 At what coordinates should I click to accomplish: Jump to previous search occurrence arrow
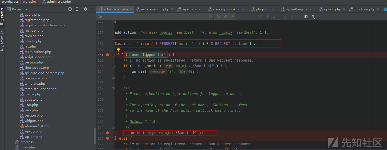point(261,16)
